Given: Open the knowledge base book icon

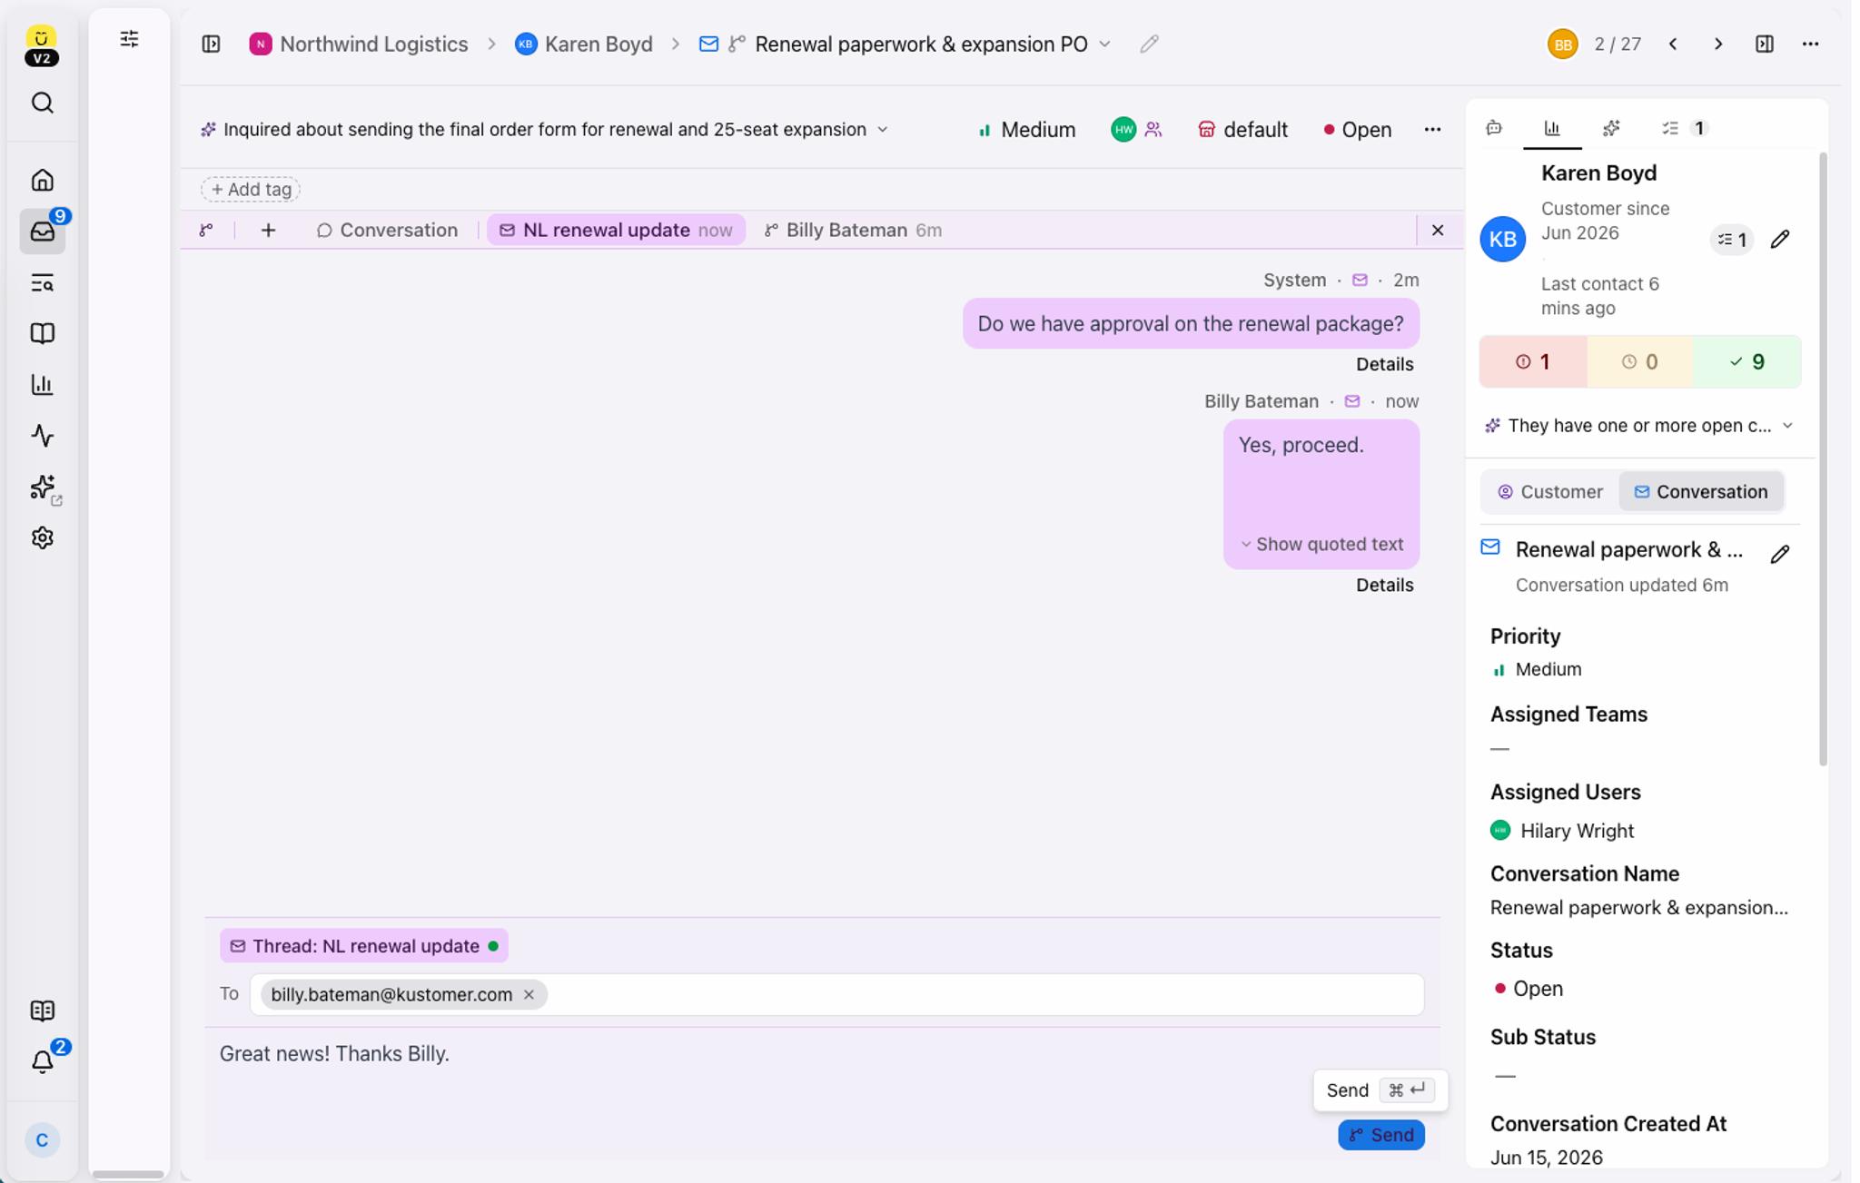Looking at the screenshot, I should [42, 334].
